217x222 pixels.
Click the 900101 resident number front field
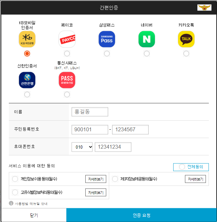pyautogui.click(x=90, y=130)
